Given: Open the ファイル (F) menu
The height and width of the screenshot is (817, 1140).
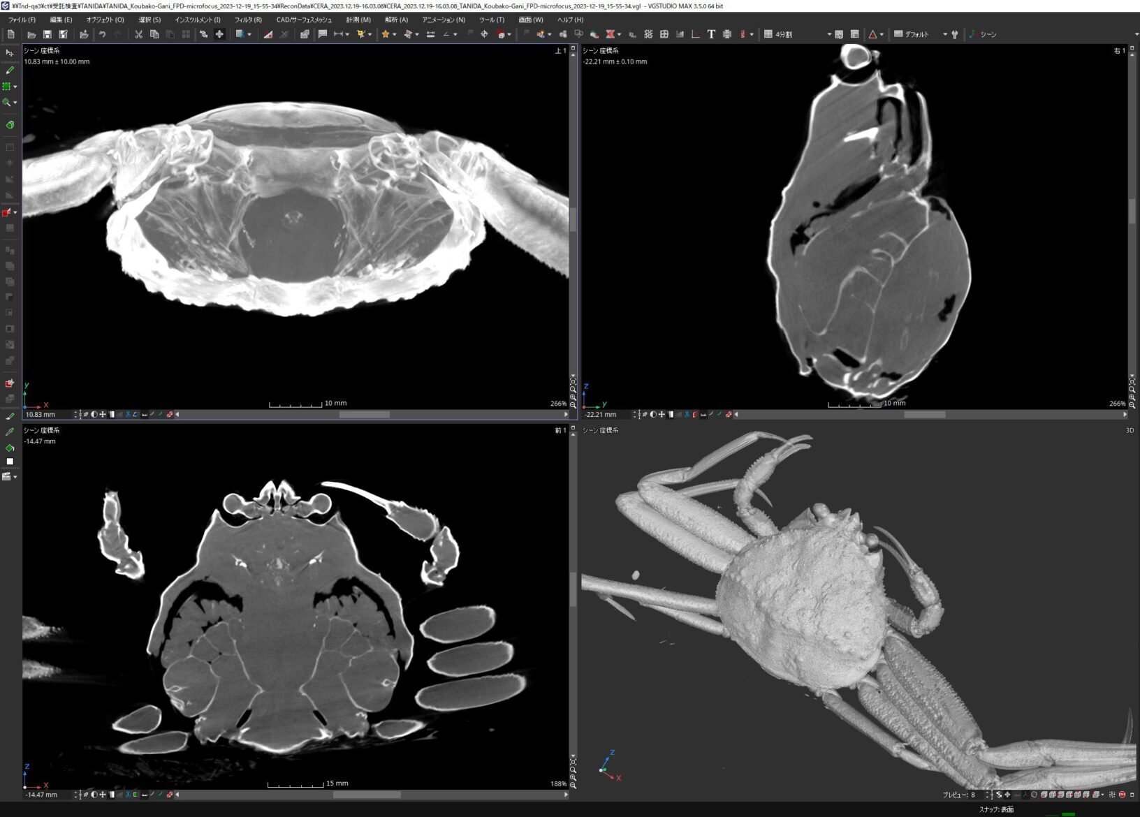Looking at the screenshot, I should 22,20.
